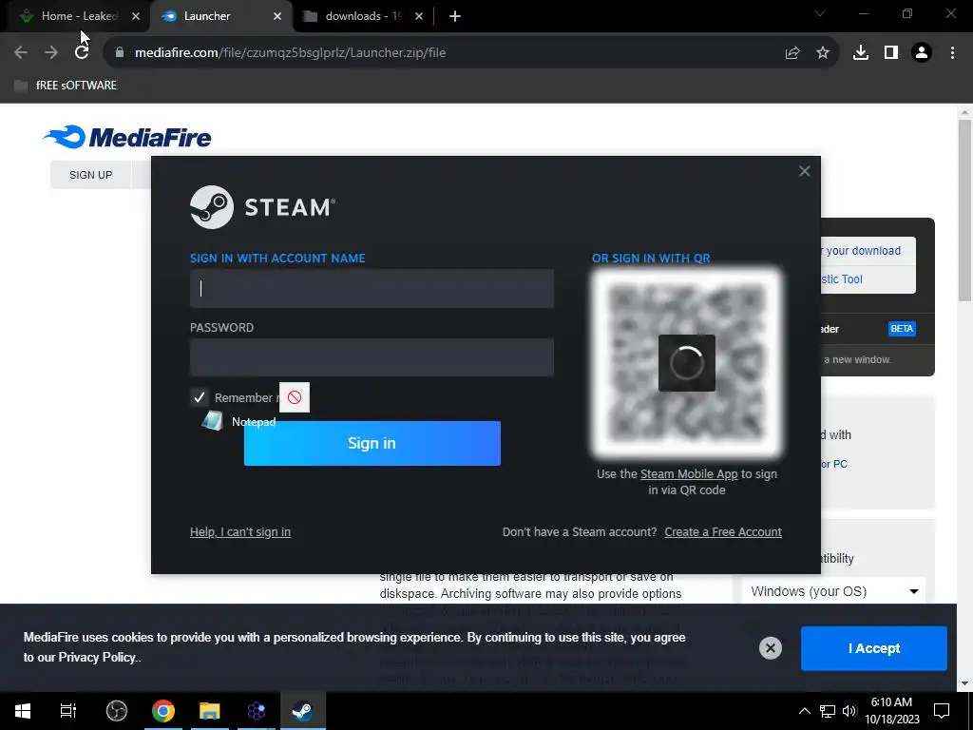973x730 pixels.
Task: Open the notification center icon
Action: pos(942,711)
